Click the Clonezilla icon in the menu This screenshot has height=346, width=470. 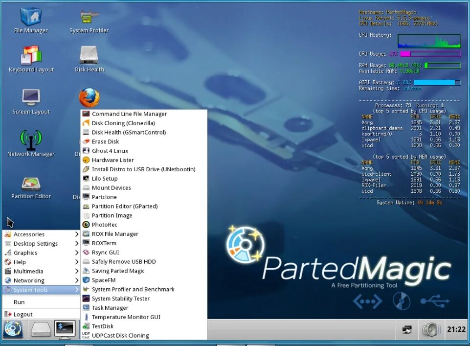[x=86, y=123]
